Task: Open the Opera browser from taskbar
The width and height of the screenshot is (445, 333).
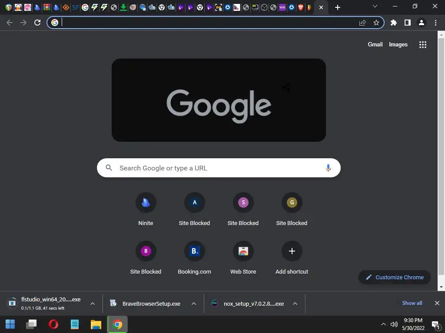Action: (53, 324)
